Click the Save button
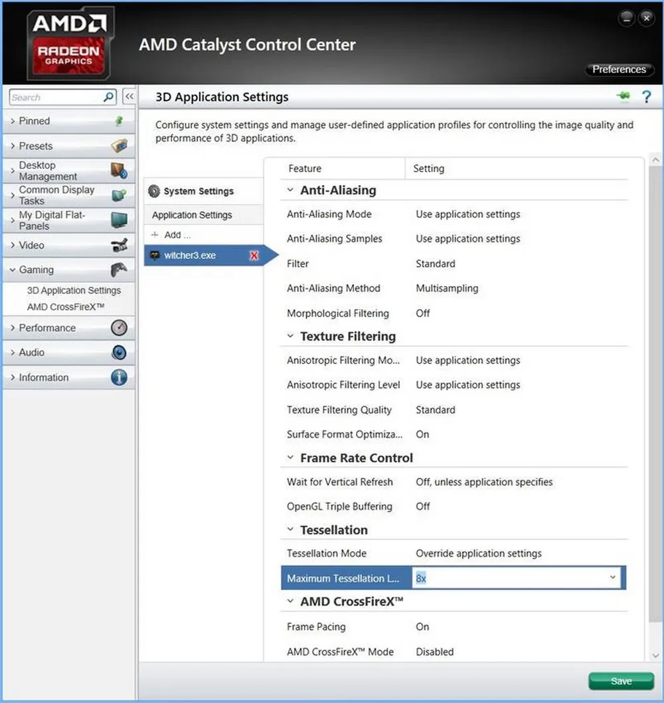Viewport: 664px width, 703px height. [x=621, y=681]
